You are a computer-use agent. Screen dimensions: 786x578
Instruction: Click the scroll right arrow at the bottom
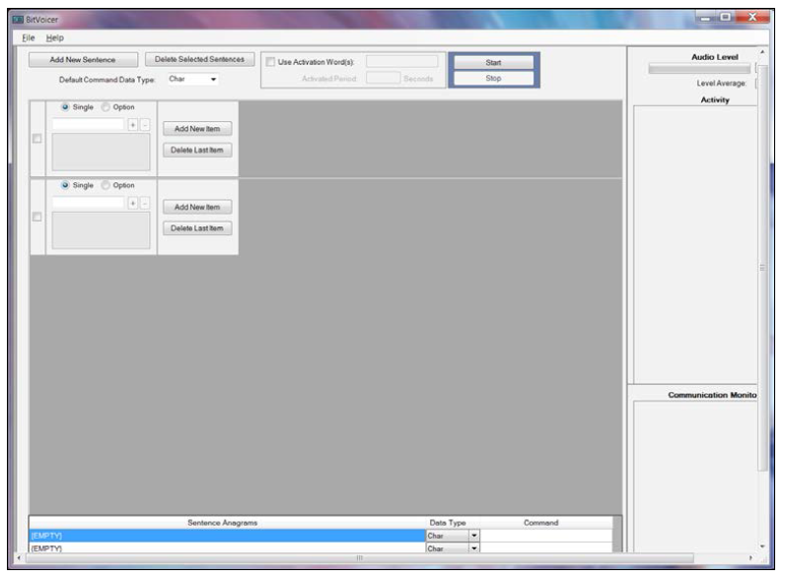coord(750,558)
